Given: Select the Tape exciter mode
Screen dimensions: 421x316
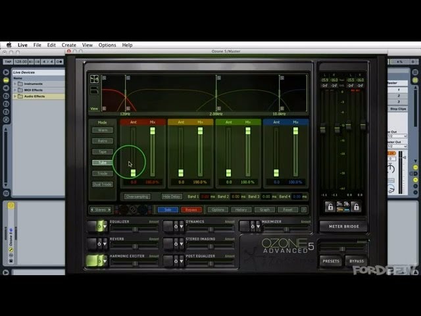Looking at the screenshot, I should 103,152.
